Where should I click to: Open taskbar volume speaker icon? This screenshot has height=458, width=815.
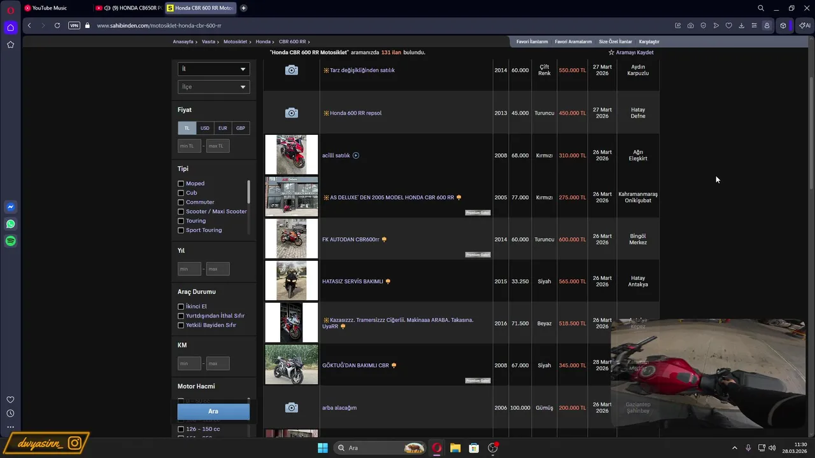772,448
